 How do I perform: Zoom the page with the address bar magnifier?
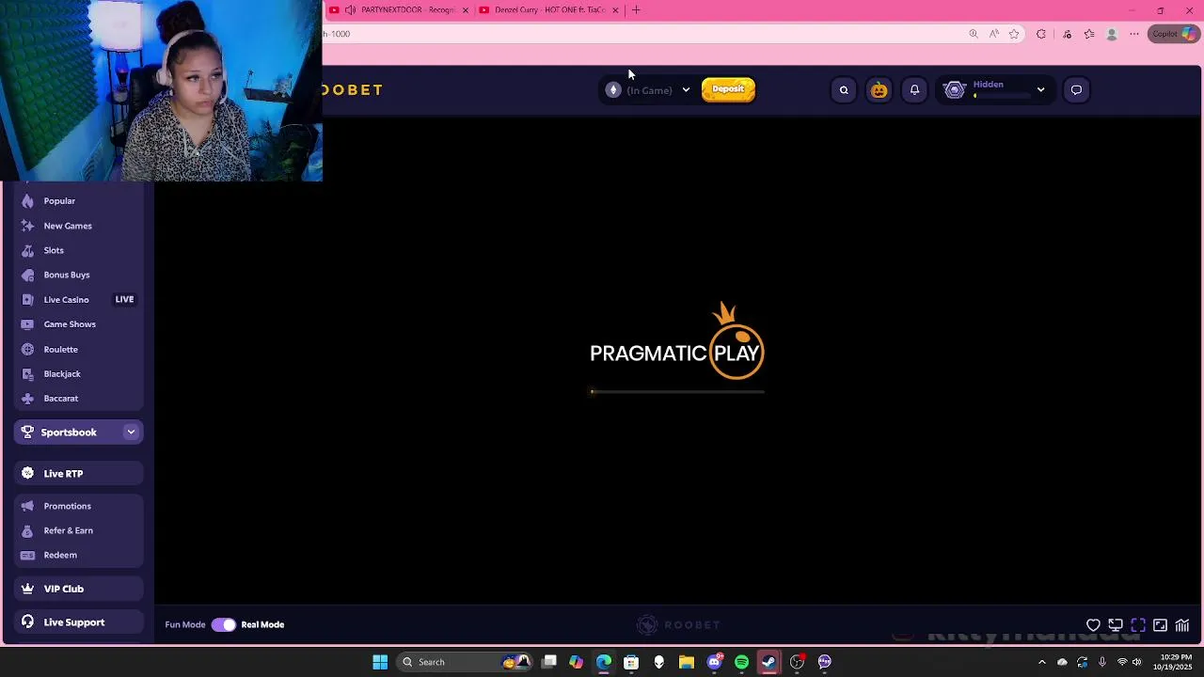coord(974,34)
